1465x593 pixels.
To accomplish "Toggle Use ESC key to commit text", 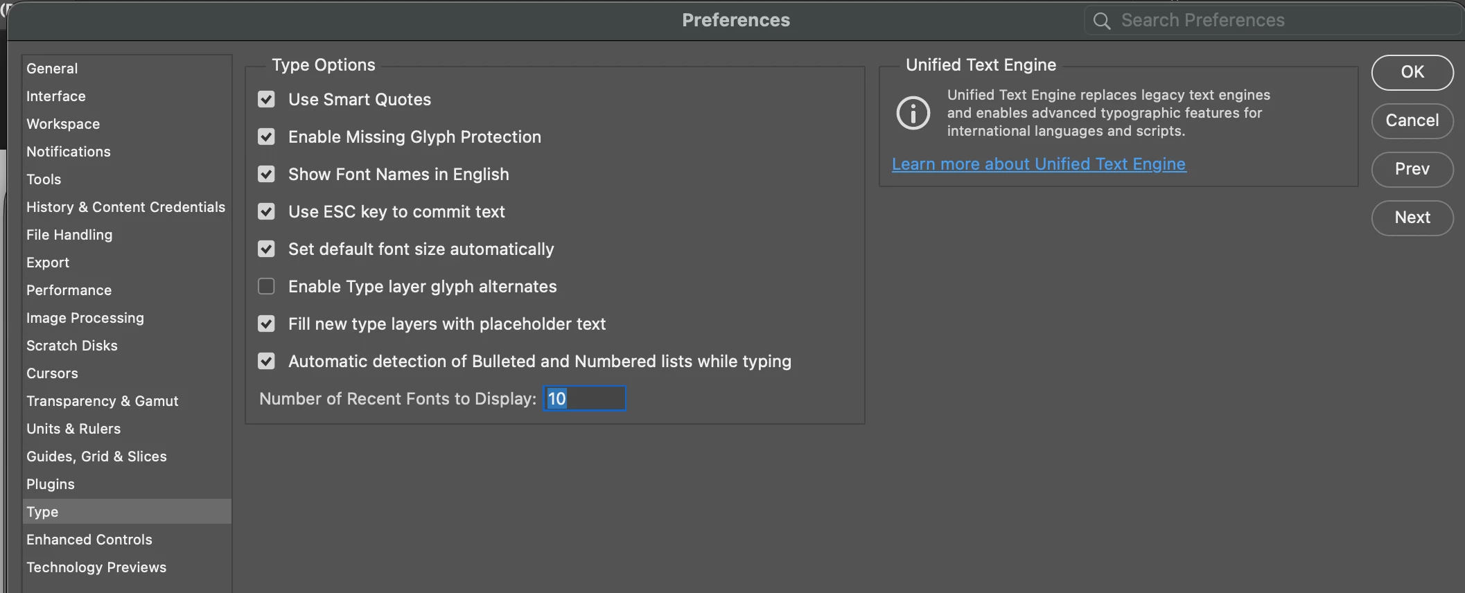I will point(266,212).
